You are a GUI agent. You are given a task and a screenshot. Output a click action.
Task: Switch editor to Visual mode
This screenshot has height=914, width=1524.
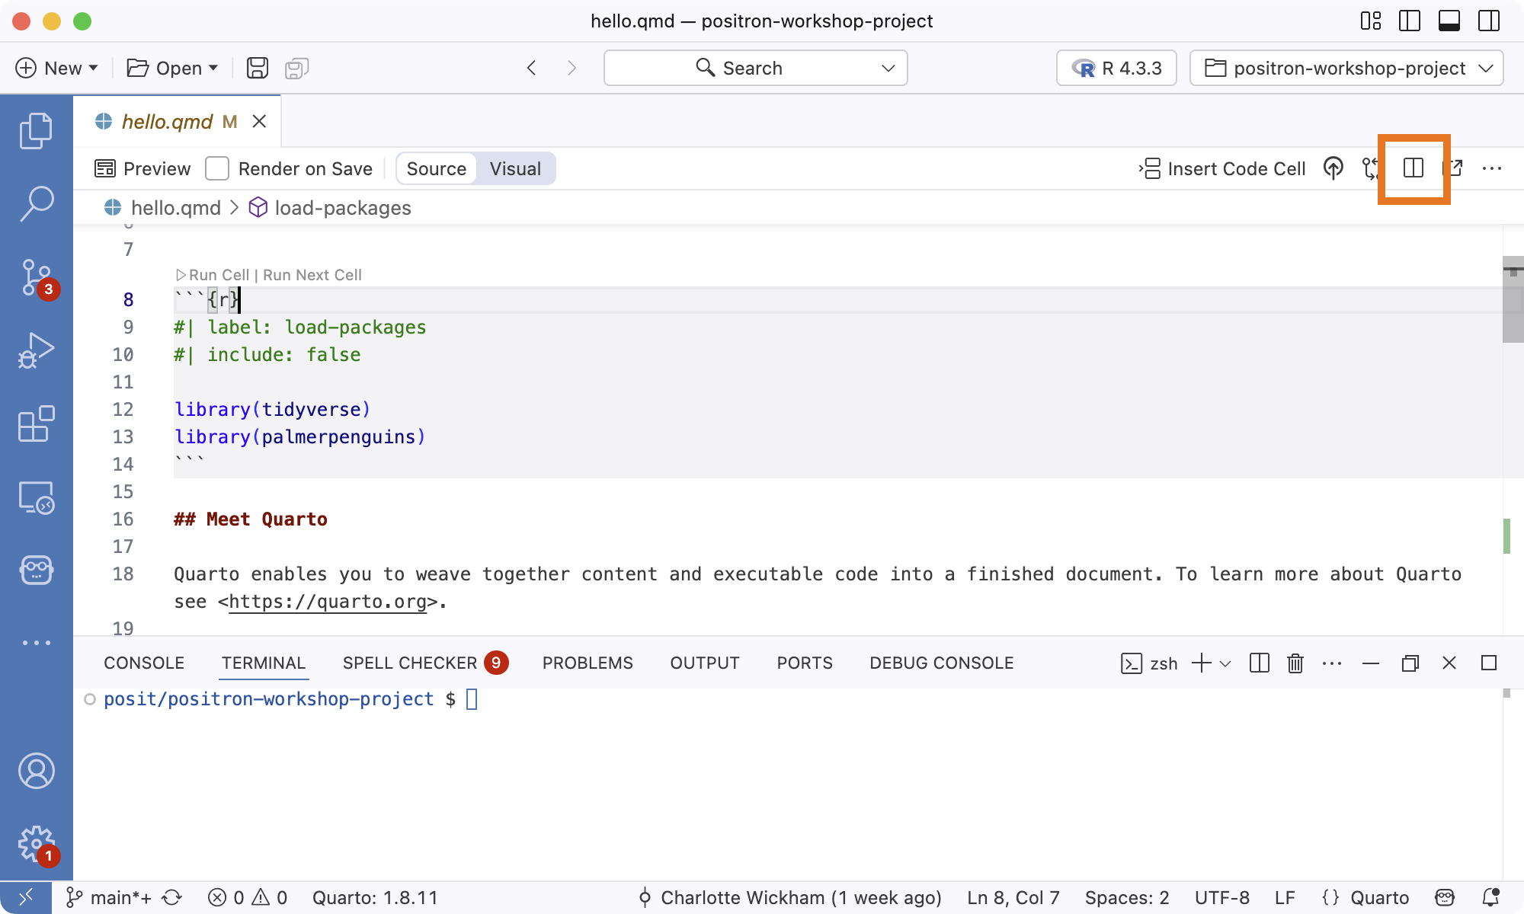(516, 168)
